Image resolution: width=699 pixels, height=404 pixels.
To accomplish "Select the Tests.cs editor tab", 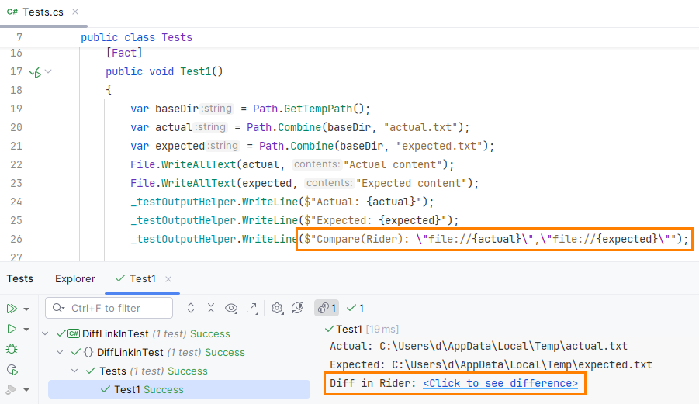I will tap(36, 12).
